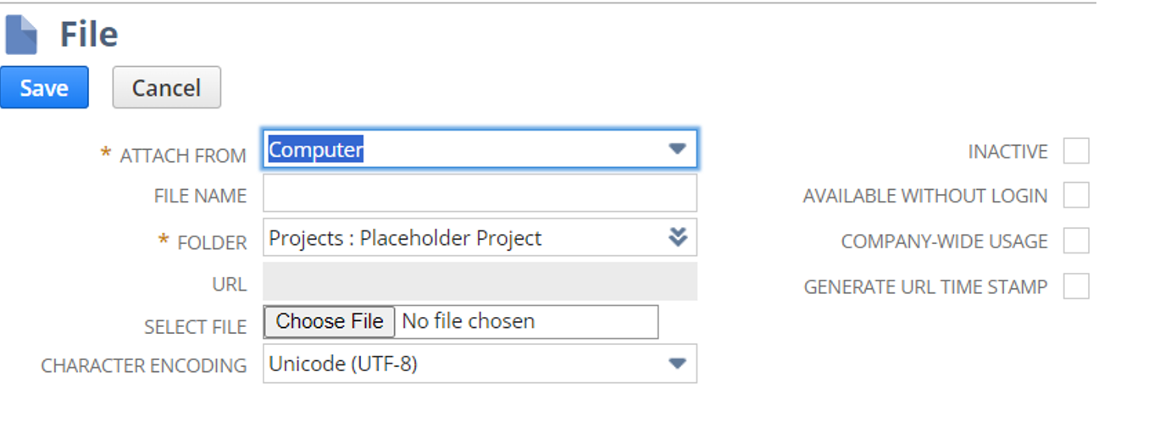Enable Available Without Login checkbox
The height and width of the screenshot is (422, 1171).
click(1076, 196)
